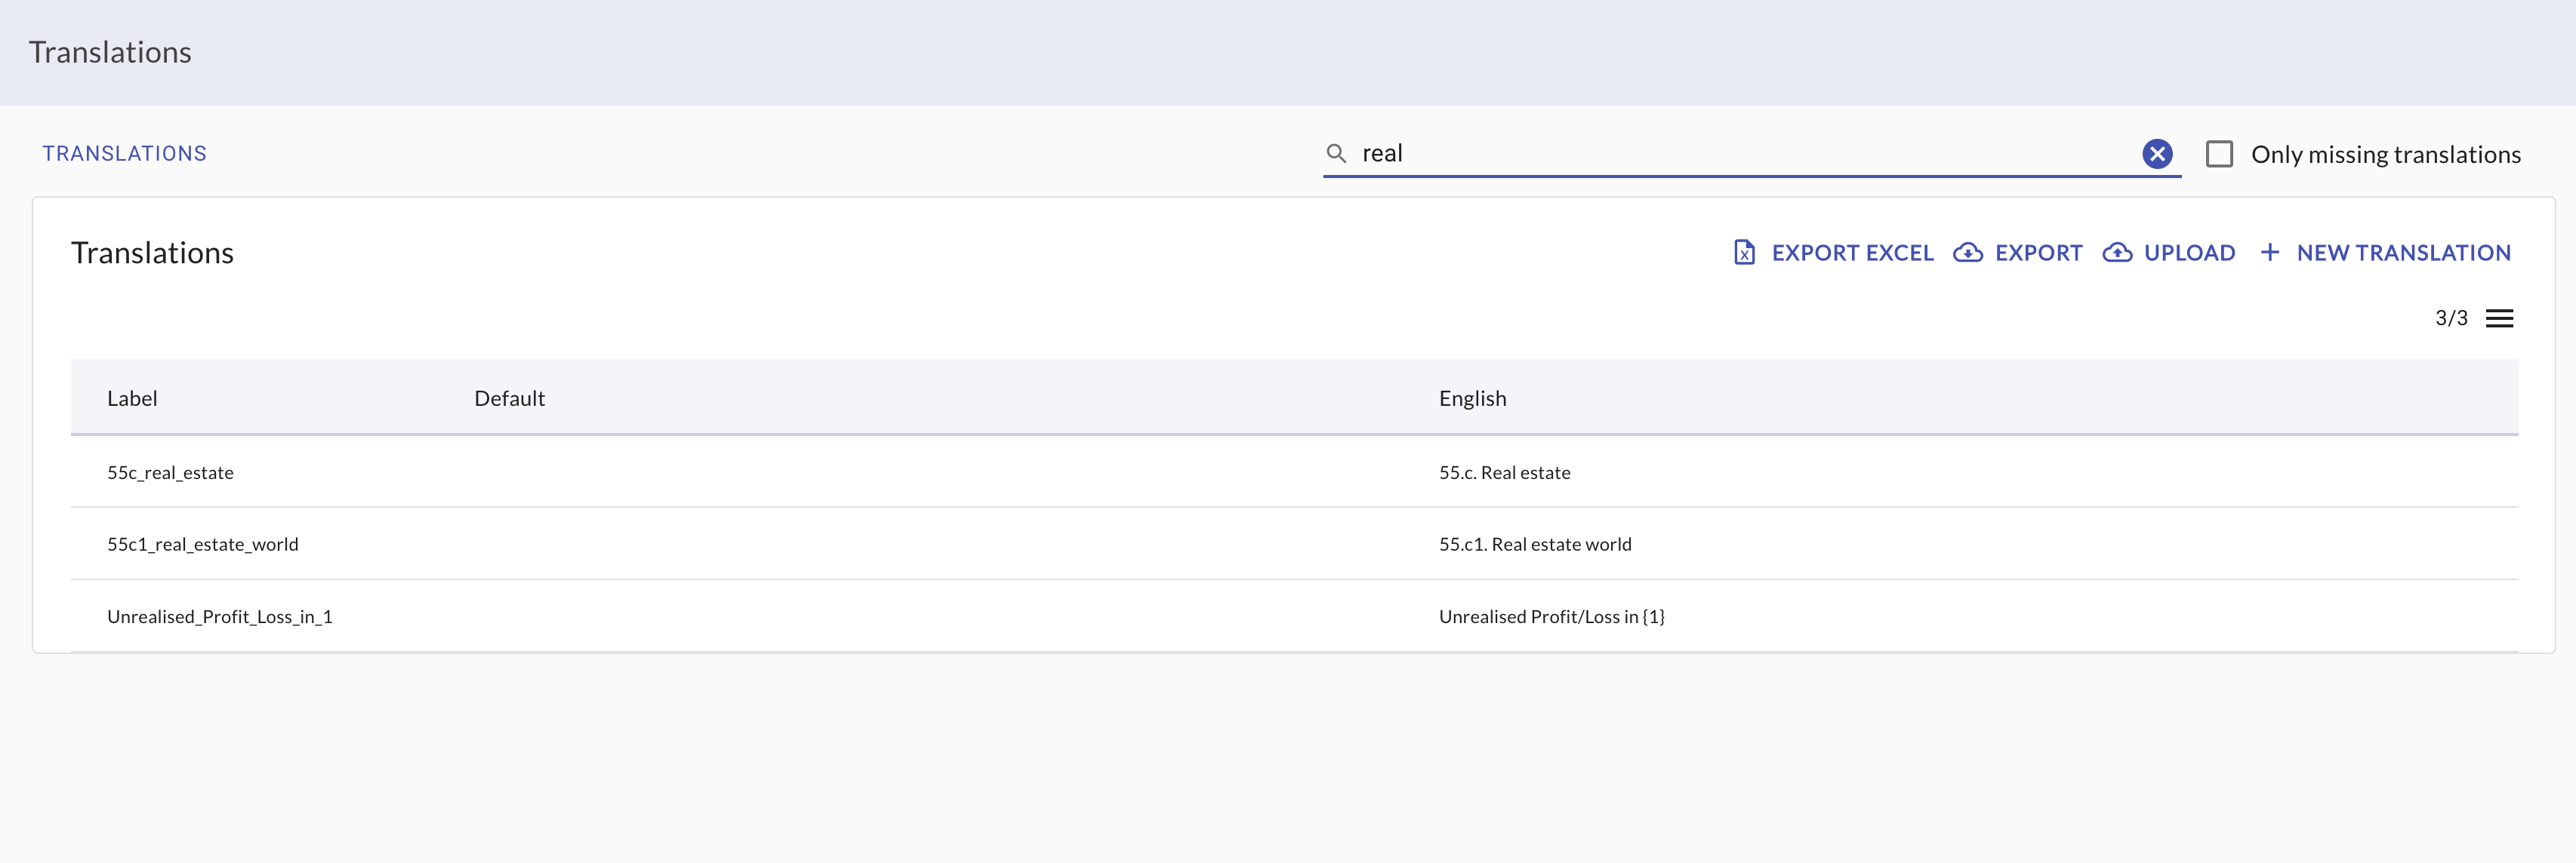This screenshot has height=863, width=2576.
Task: Click the UPLOAD button text
Action: tap(2189, 253)
